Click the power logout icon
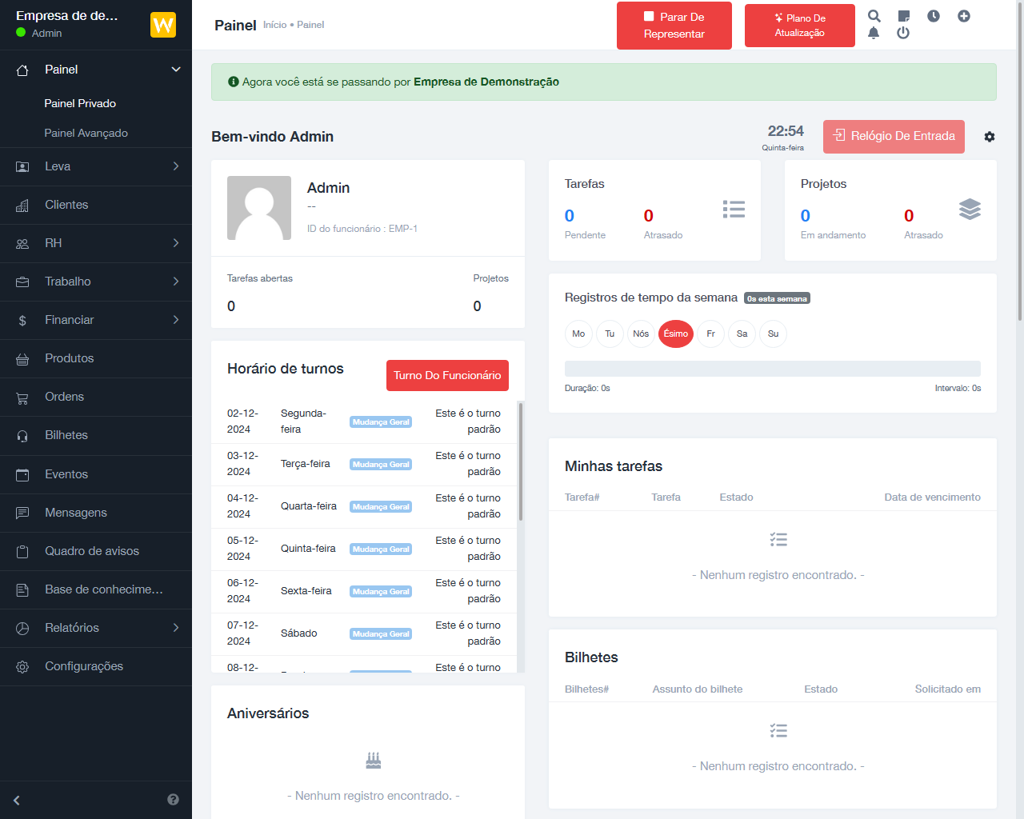The height and width of the screenshot is (819, 1024). coord(903,33)
